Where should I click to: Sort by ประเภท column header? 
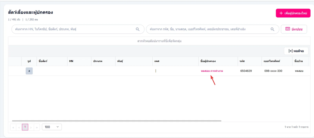click(103, 61)
